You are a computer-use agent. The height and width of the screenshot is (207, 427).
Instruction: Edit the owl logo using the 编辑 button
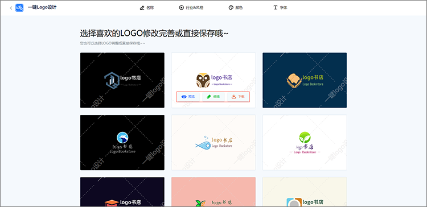pyautogui.click(x=213, y=97)
